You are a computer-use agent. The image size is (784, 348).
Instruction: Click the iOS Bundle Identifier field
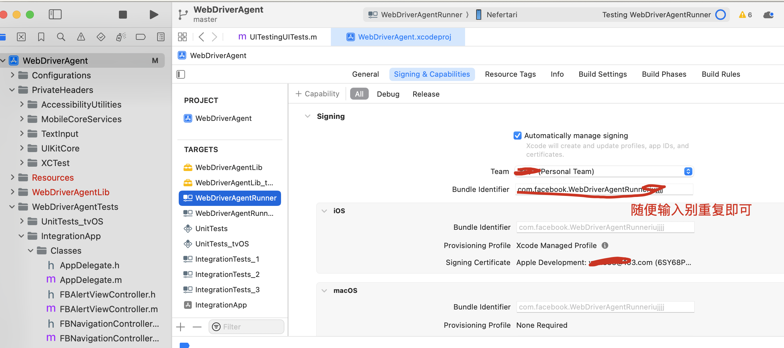pos(605,227)
